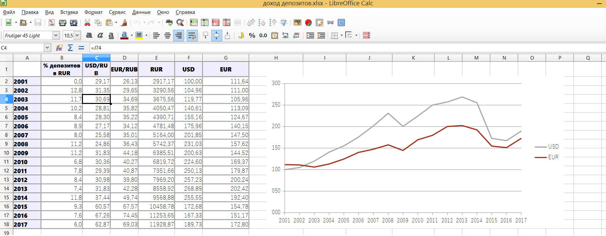Click the Open file folder icon

click(x=23, y=23)
